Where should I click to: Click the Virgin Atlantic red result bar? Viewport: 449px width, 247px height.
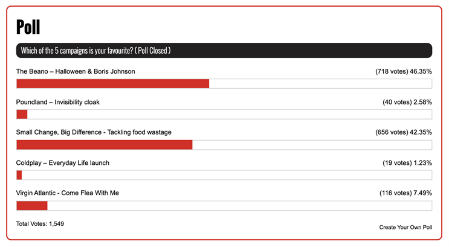pyautogui.click(x=32, y=206)
